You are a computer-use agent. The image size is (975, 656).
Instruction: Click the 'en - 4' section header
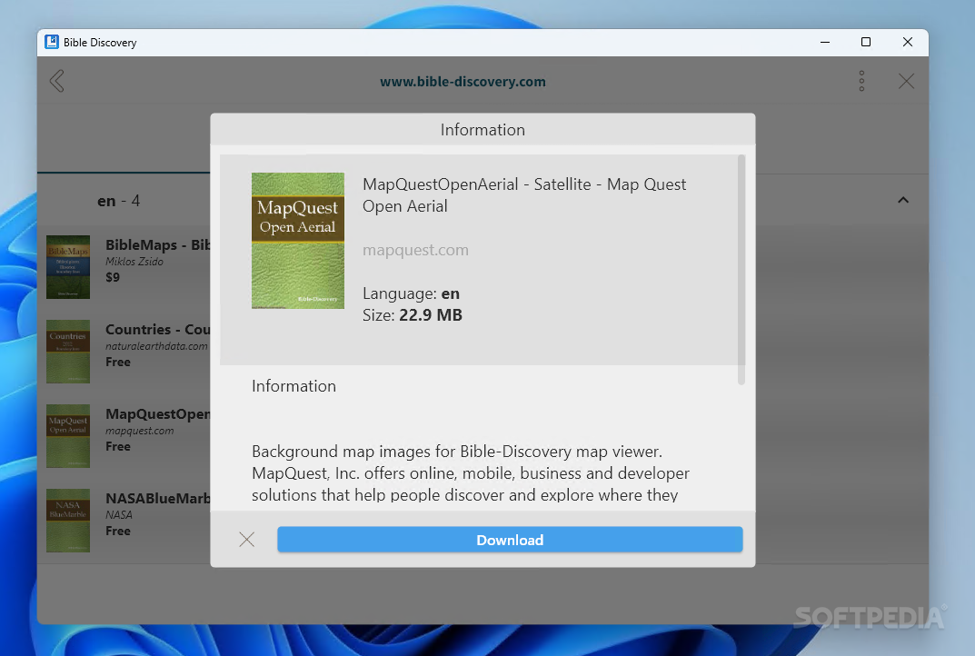[118, 201]
